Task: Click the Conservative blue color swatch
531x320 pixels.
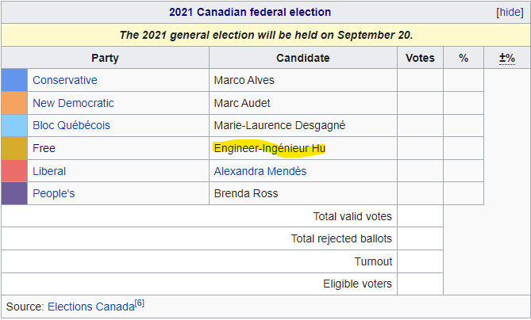Action: pos(14,80)
